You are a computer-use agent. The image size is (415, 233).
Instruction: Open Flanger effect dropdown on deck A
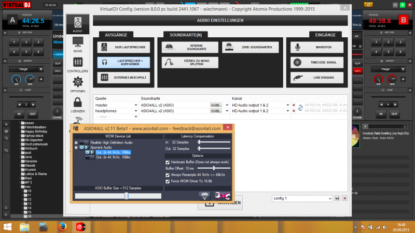pyautogui.click(x=41, y=69)
